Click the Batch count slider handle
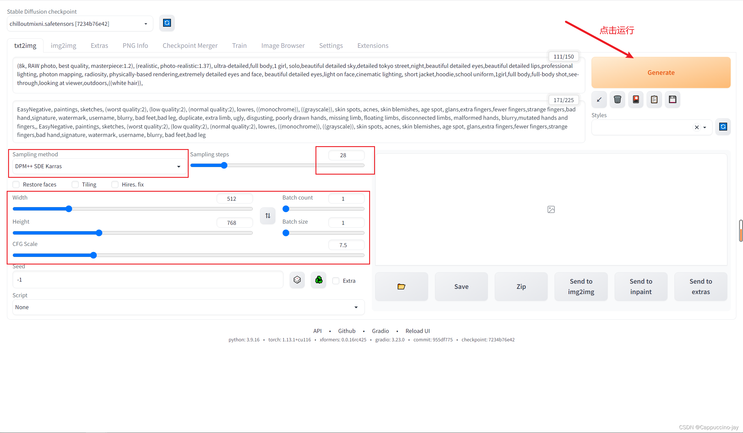The height and width of the screenshot is (433, 743). (286, 209)
